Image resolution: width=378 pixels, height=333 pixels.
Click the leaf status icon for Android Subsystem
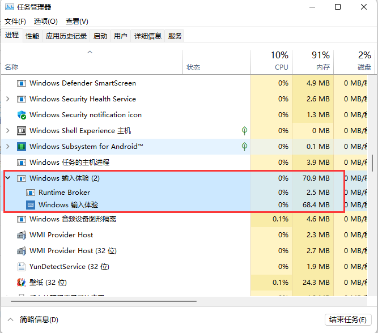(x=244, y=147)
